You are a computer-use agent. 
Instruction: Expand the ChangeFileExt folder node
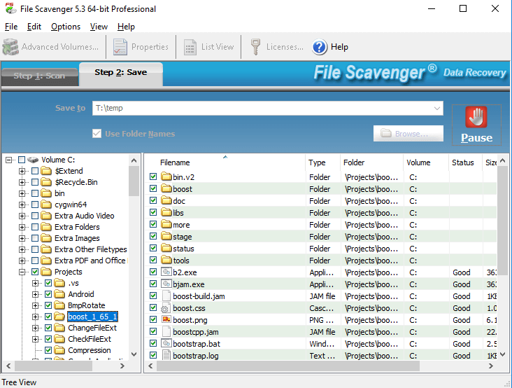click(35, 328)
